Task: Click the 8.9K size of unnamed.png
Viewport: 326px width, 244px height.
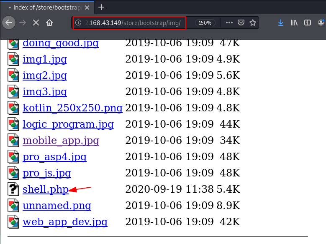Action: point(228,206)
